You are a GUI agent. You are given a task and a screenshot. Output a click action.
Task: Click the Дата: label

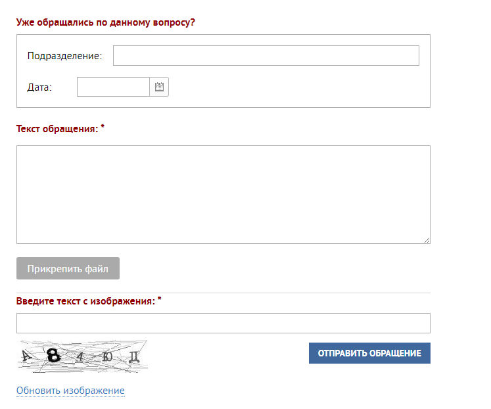coord(39,87)
